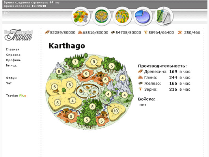Image resolution: width=209 pixels, height=157 pixels.
Task: Open the resource fields overview icon
Action: [80, 17]
